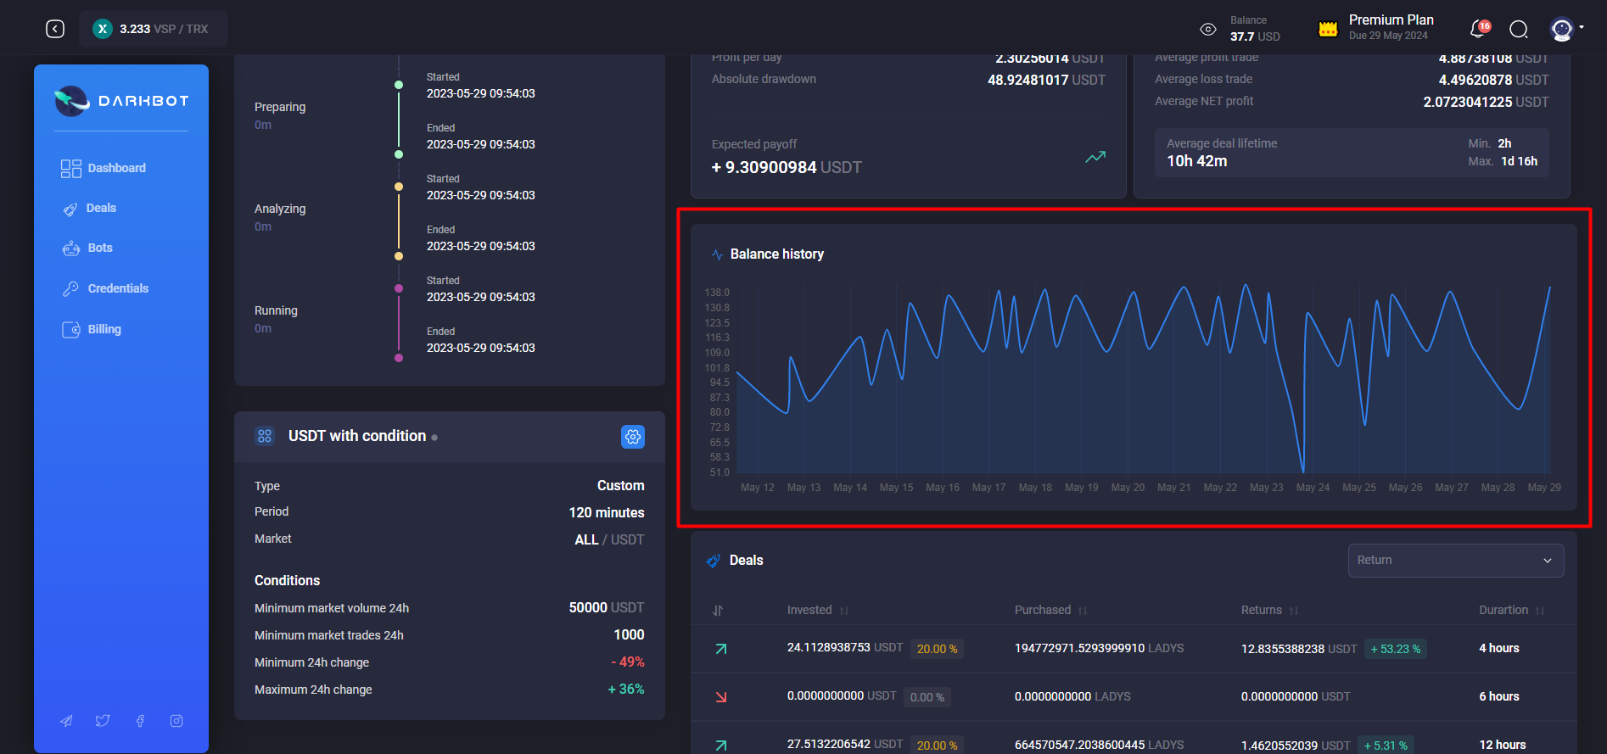Screen dimensions: 1607x754
Task: Open Telegram link in sidebar footer
Action: (x=66, y=721)
